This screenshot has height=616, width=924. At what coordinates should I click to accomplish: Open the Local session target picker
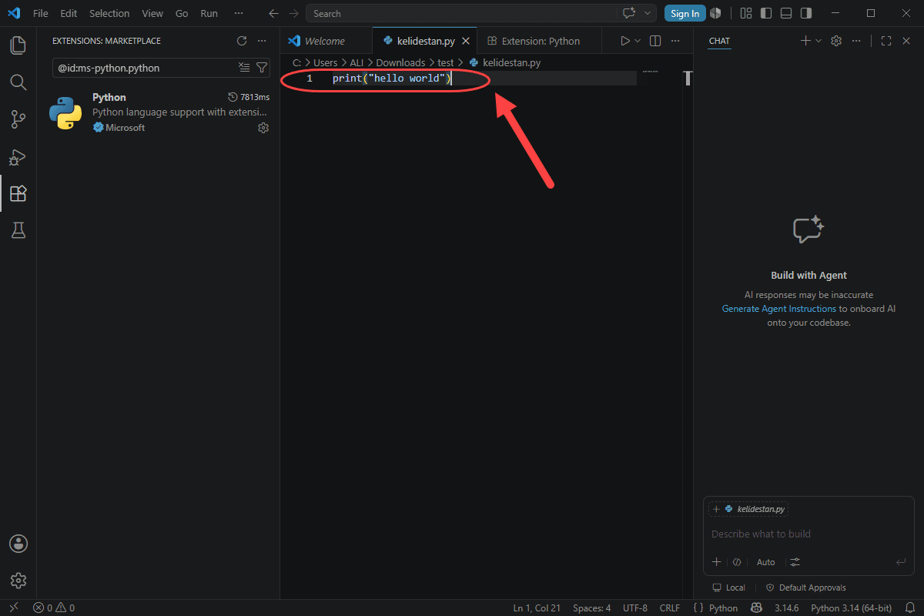(x=728, y=588)
